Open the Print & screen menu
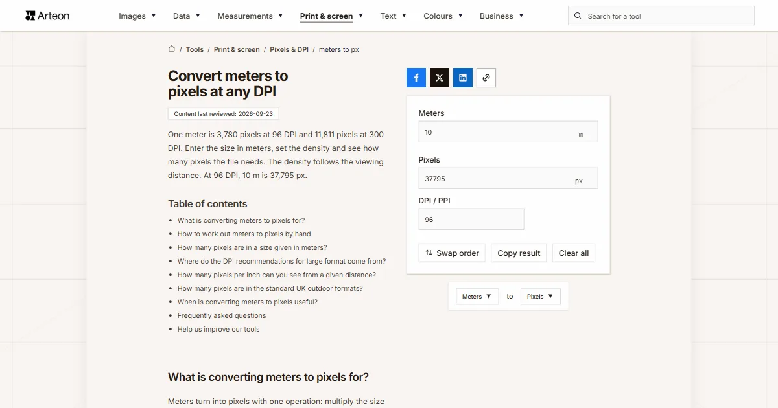778x408 pixels. (x=331, y=16)
